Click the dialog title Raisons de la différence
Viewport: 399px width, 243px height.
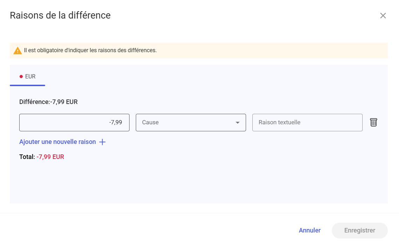(x=60, y=15)
